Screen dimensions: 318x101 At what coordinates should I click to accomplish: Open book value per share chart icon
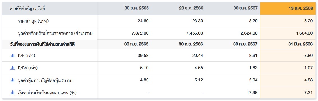pos(12,80)
